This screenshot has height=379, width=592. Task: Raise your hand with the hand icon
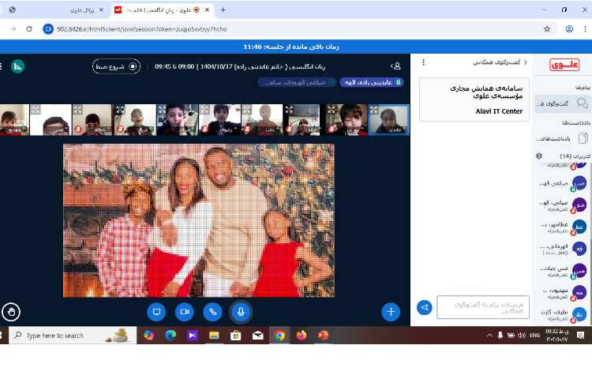click(x=11, y=312)
